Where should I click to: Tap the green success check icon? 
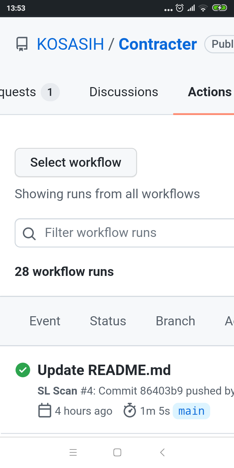pos(23,370)
